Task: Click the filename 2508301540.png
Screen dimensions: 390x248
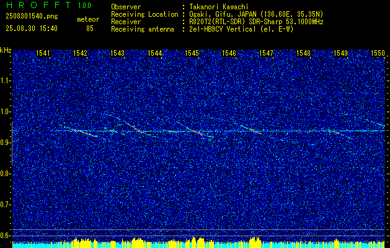Action: point(32,17)
